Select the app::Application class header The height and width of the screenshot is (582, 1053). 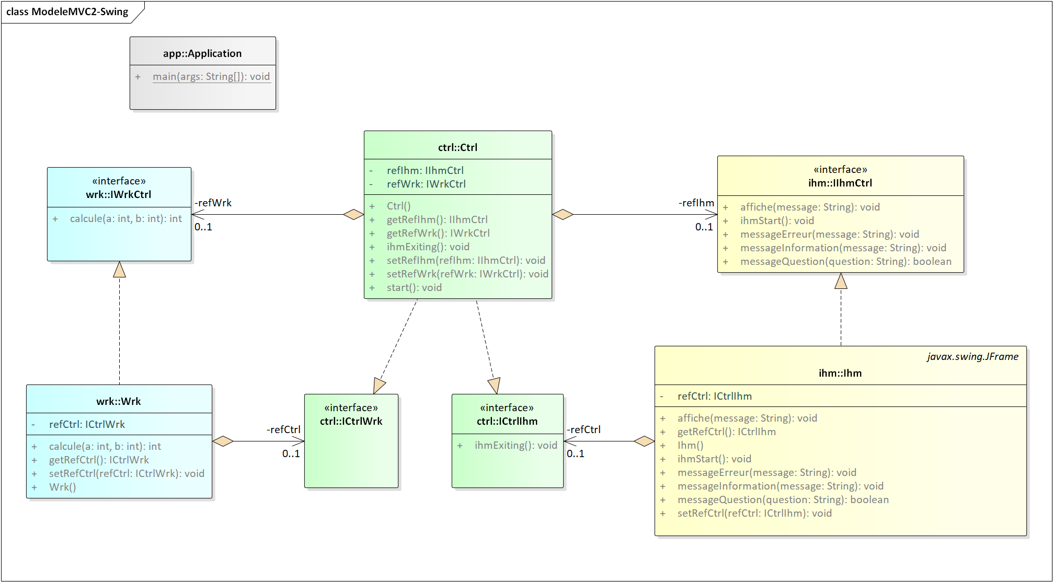tap(202, 53)
